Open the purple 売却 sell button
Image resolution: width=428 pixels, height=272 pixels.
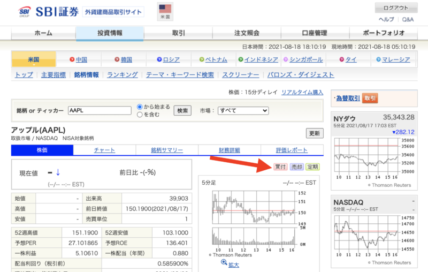click(x=297, y=167)
